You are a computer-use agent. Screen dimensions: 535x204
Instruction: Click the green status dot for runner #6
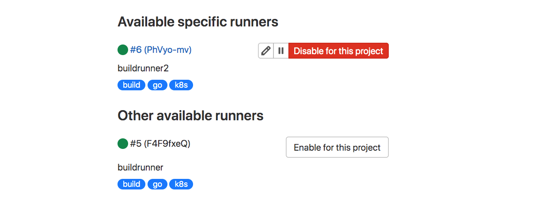coord(123,50)
